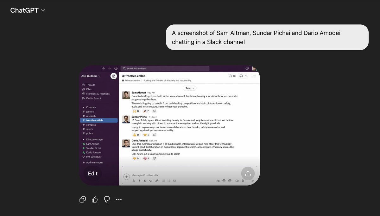
Task: Click the Edit button on the generated image
Action: point(93,173)
